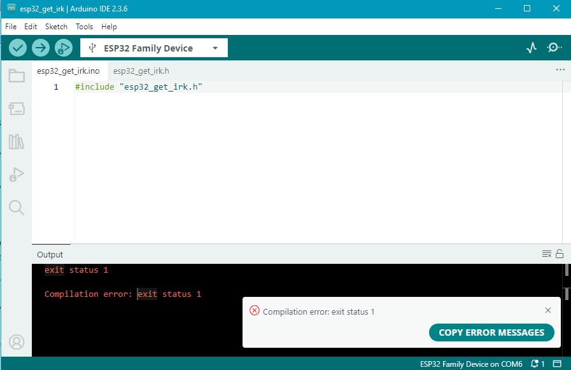571x370 pixels.
Task: Click the Output panel title
Action: pyautogui.click(x=50, y=255)
